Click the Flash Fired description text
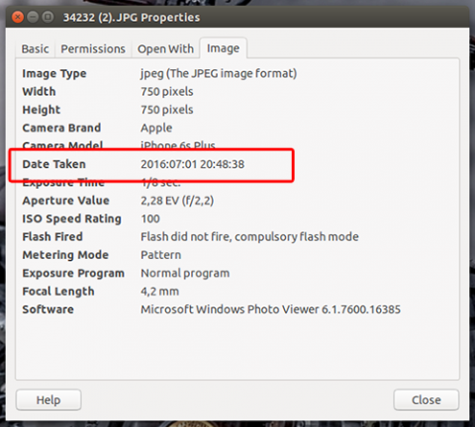 tap(249, 237)
